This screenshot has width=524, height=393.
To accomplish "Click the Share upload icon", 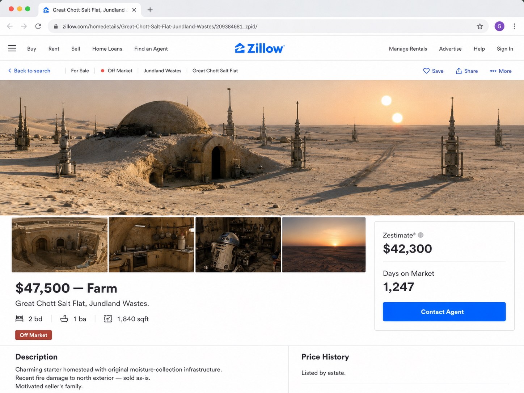I will [458, 71].
